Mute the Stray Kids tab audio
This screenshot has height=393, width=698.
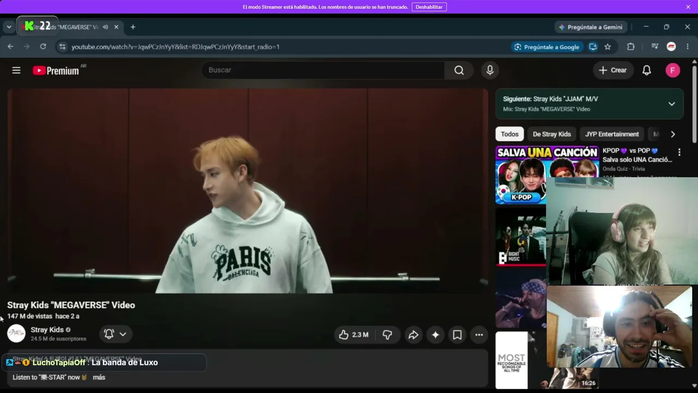105,27
